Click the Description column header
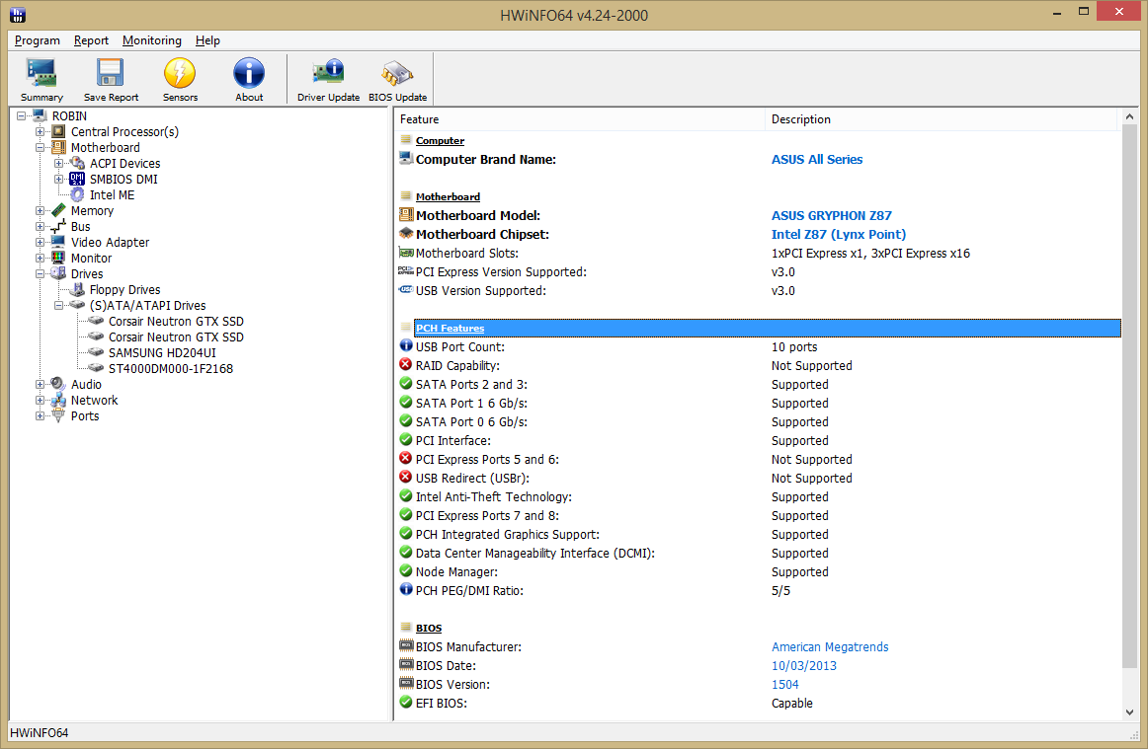The height and width of the screenshot is (749, 1148). click(942, 119)
